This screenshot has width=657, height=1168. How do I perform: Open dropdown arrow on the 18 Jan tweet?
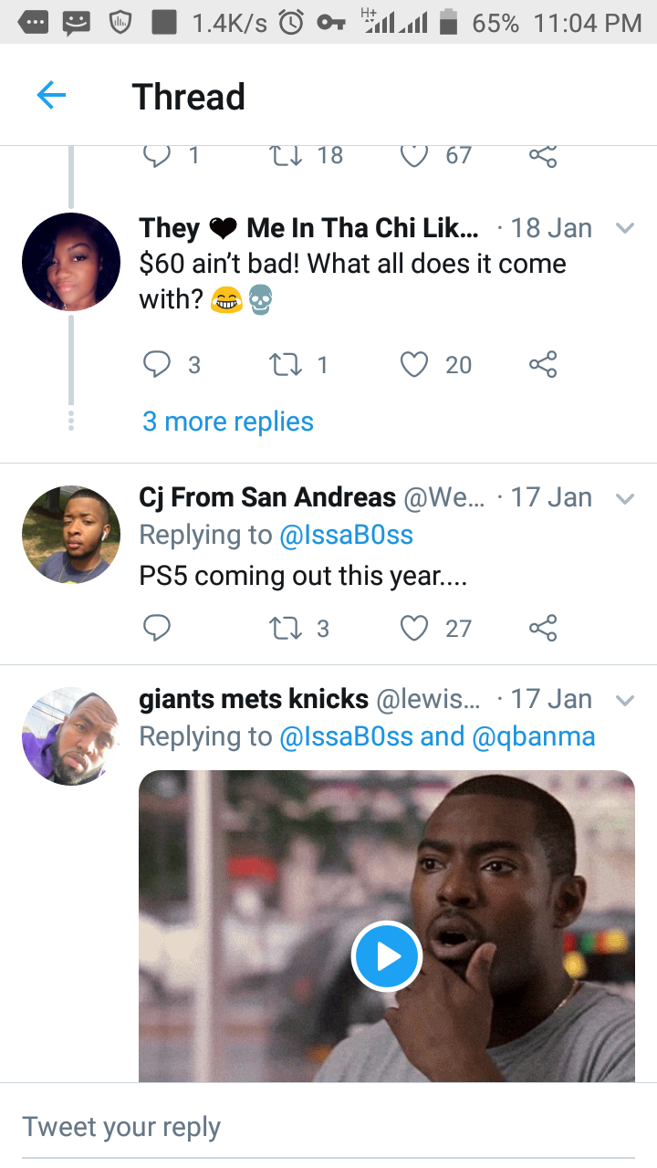(x=625, y=228)
